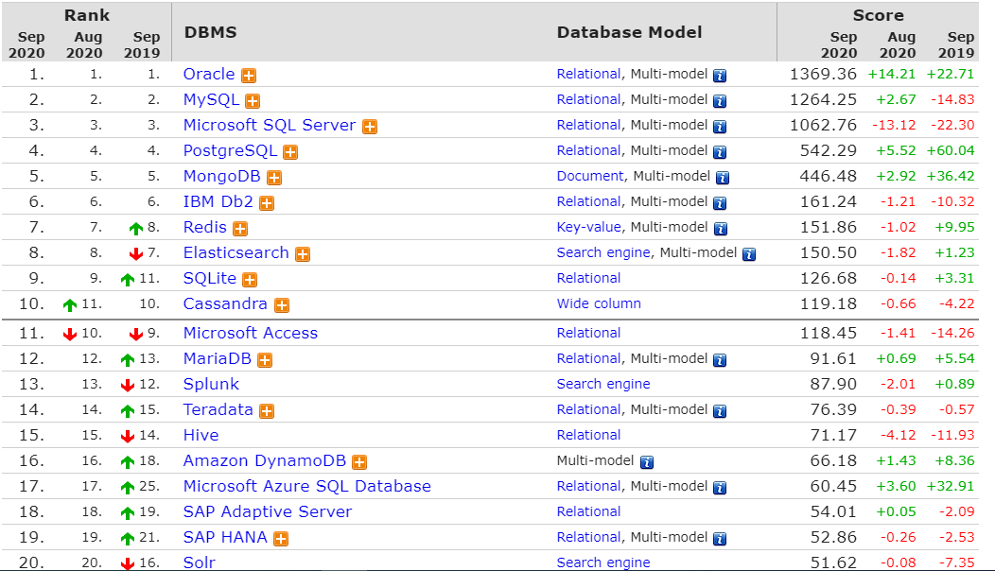Viewport: 995px width, 571px height.
Task: Click the info icon in the MongoDB row
Action: point(723,178)
